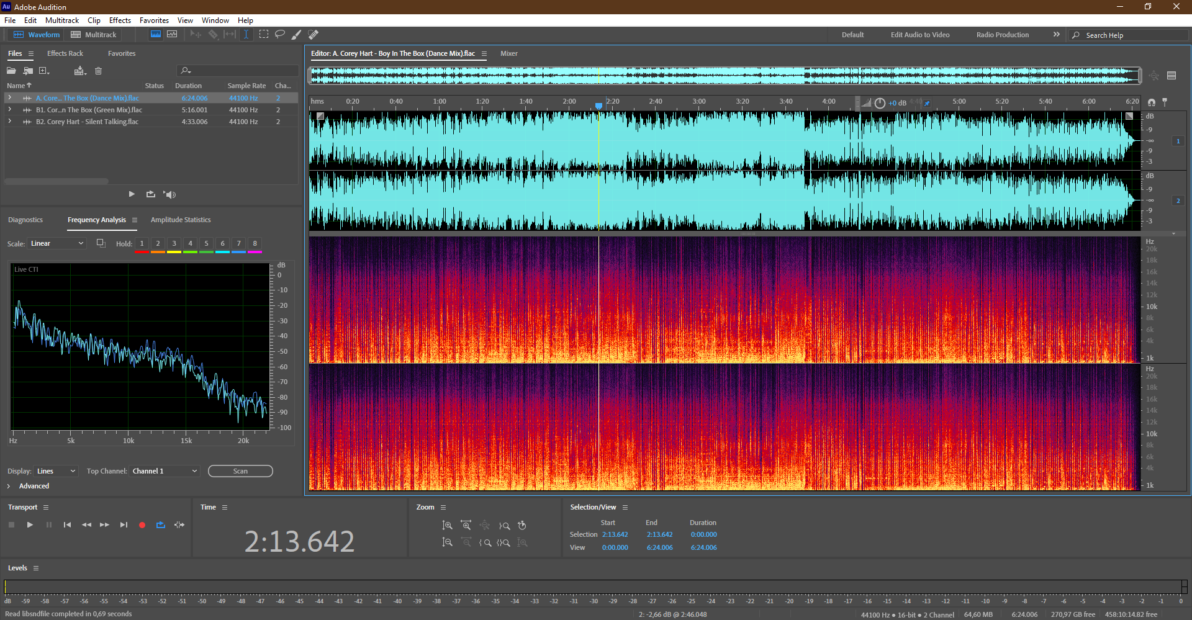Switch to Mixer tab

(x=509, y=53)
